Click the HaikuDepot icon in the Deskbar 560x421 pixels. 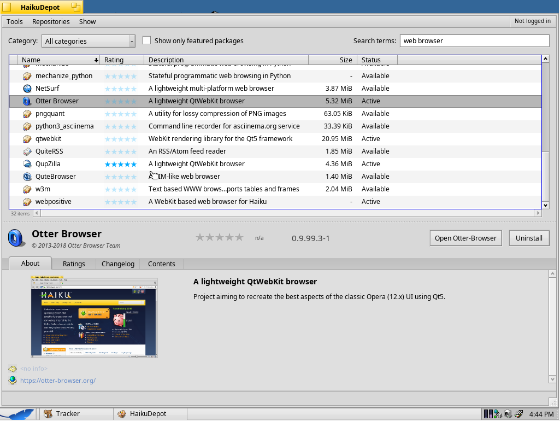point(122,414)
